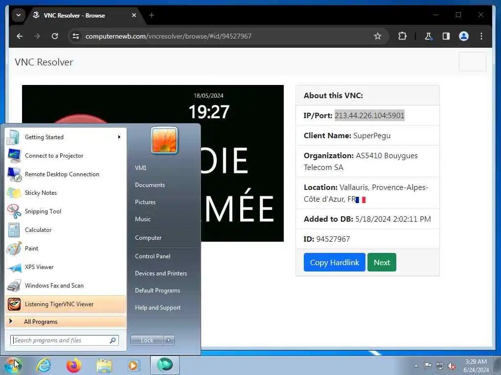
Task: Click the magnifier icon in Start search
Action: point(113,340)
